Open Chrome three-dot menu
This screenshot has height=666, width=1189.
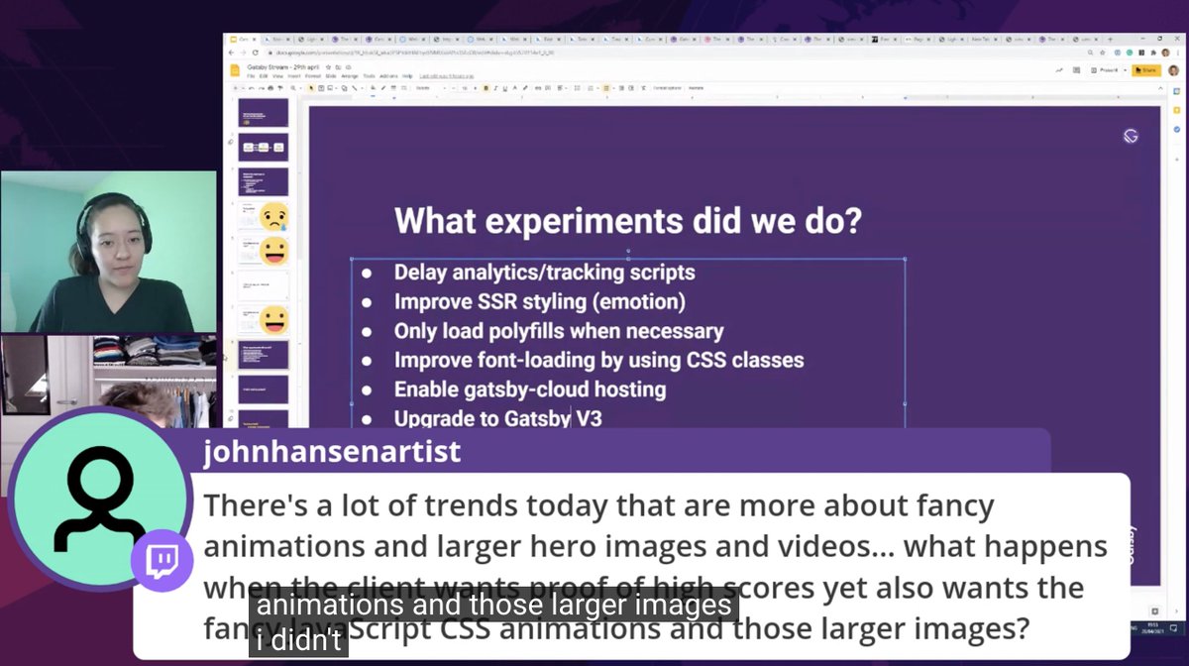pyautogui.click(x=1178, y=53)
